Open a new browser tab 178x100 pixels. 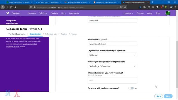[x=152, y=2]
